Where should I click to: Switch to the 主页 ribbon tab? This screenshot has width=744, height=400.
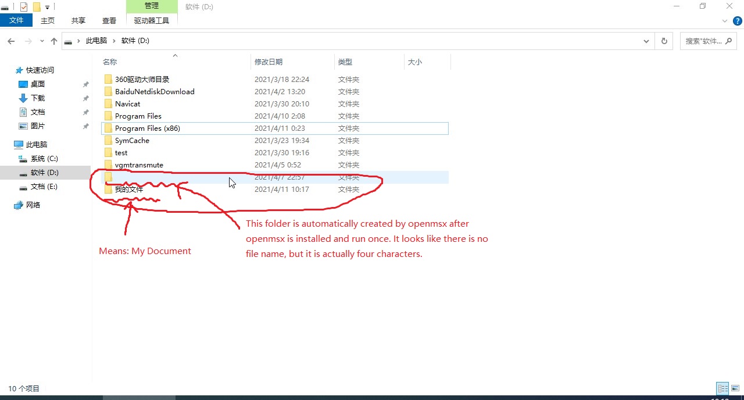click(48, 20)
